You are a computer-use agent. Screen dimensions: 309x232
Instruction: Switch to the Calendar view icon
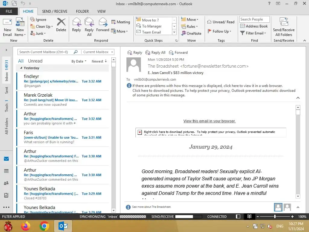[6, 171]
